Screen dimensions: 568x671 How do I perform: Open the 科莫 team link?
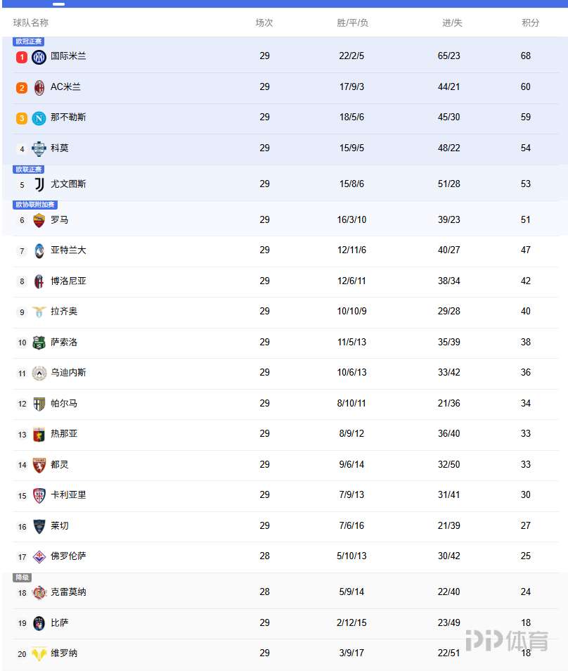point(60,148)
